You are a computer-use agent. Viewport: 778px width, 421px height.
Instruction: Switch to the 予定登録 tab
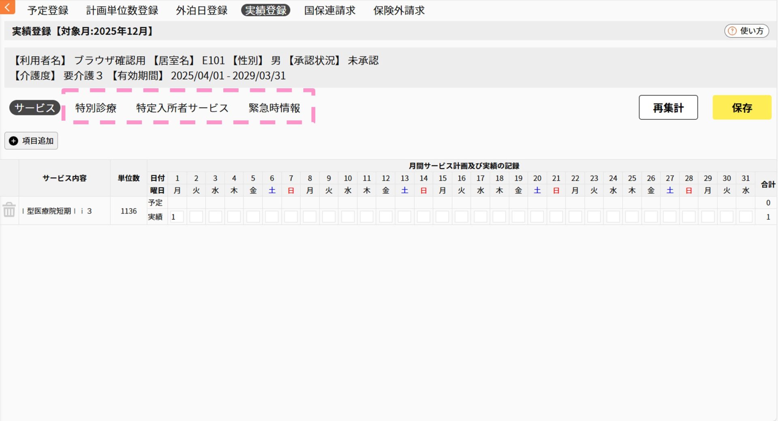[48, 11]
